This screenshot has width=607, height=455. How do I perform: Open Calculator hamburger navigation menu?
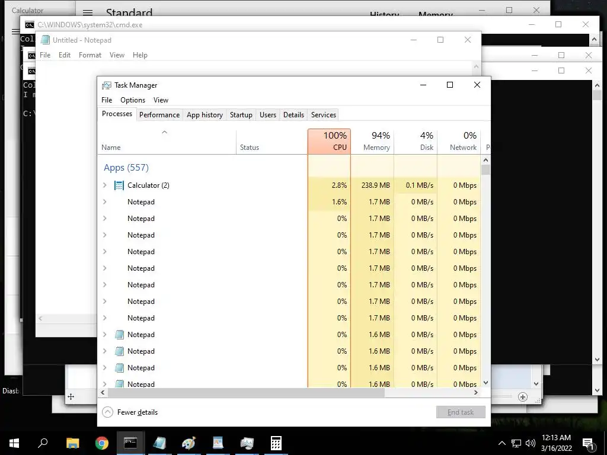coord(88,13)
